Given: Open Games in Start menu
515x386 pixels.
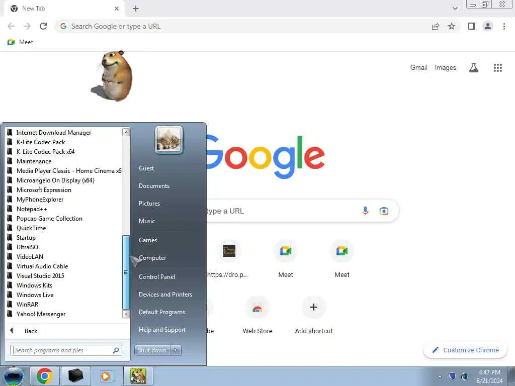Looking at the screenshot, I should (x=148, y=240).
